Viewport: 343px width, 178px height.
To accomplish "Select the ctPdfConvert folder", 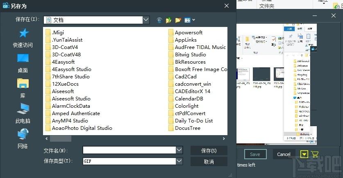I will point(187,113).
